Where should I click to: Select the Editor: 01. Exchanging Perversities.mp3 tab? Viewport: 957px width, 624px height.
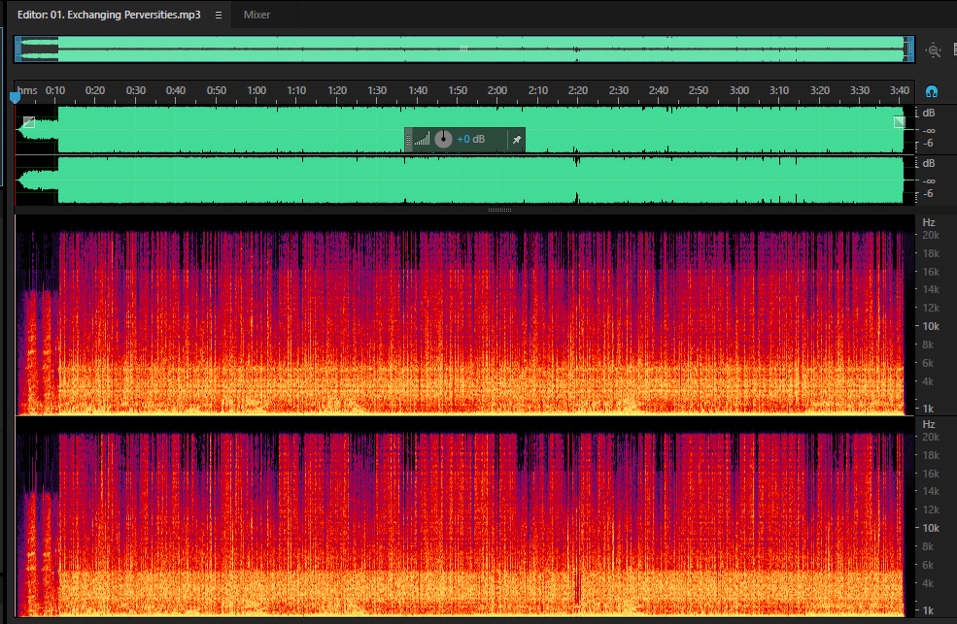[x=109, y=15]
